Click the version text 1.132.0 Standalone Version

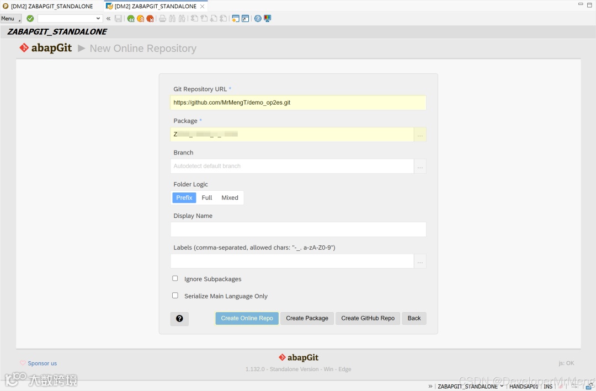click(299, 369)
